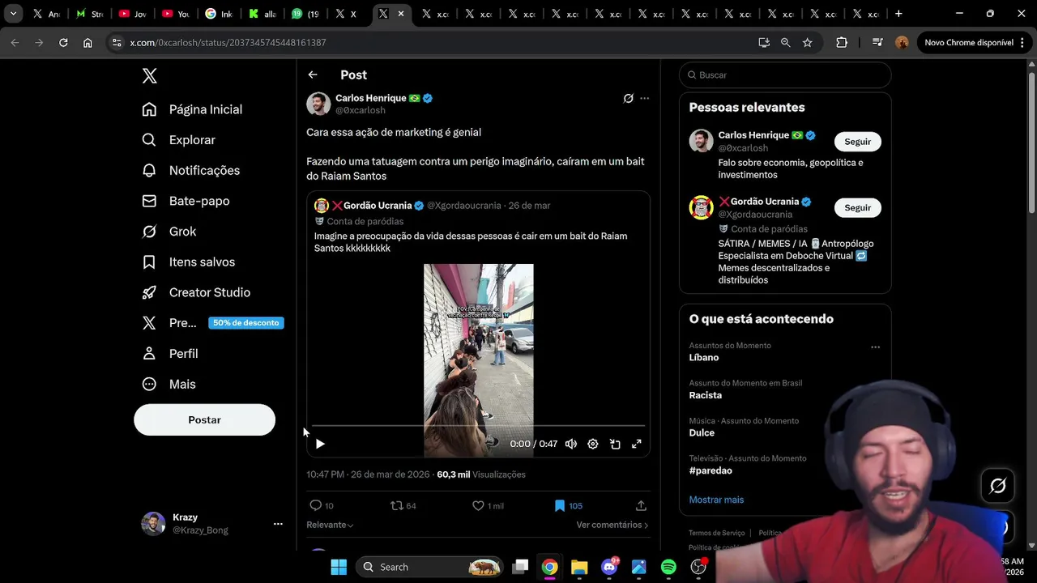The height and width of the screenshot is (583, 1037).
Task: Open the Dulce trending topic
Action: (x=702, y=432)
